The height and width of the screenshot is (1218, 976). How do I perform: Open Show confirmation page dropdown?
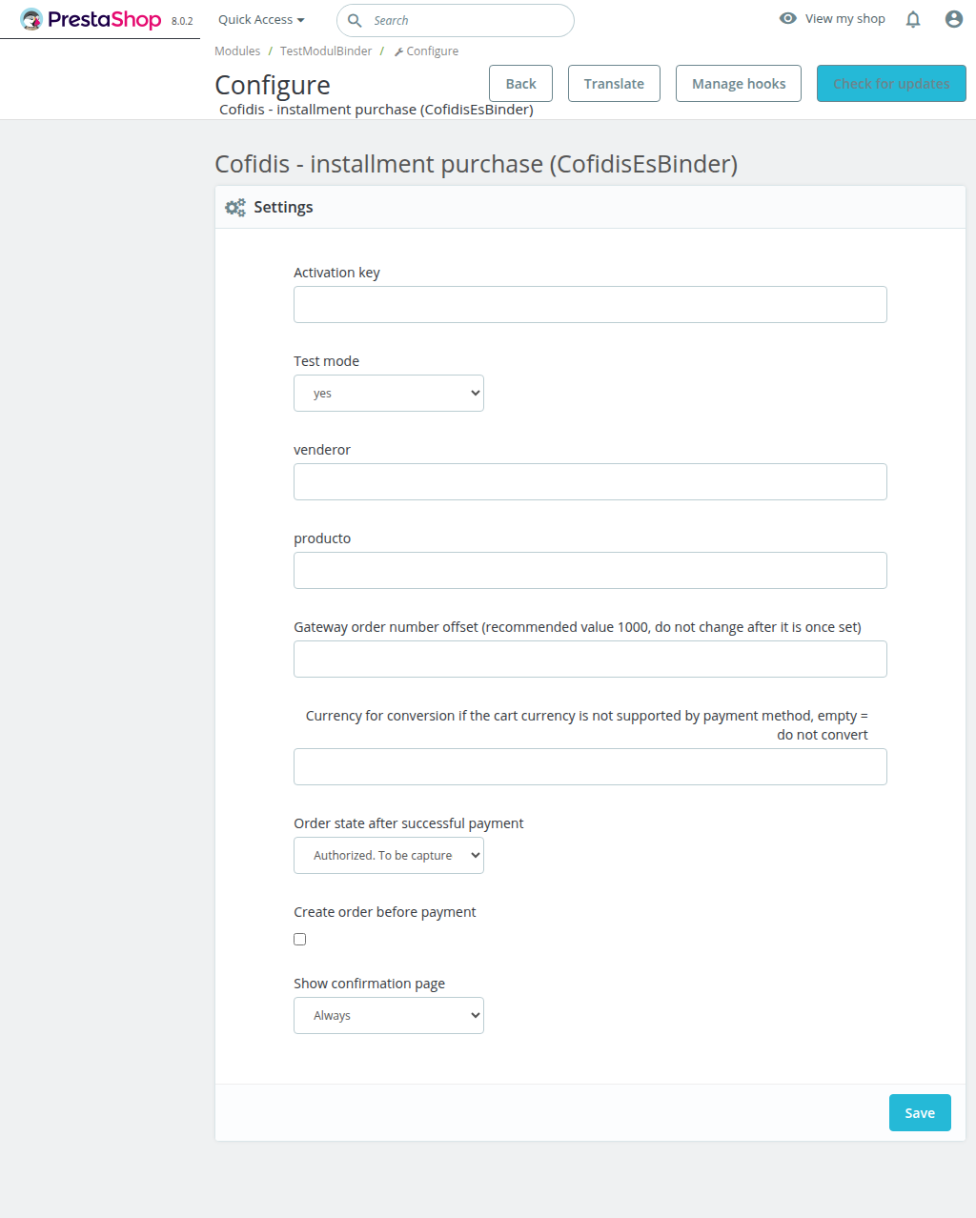pos(389,1015)
